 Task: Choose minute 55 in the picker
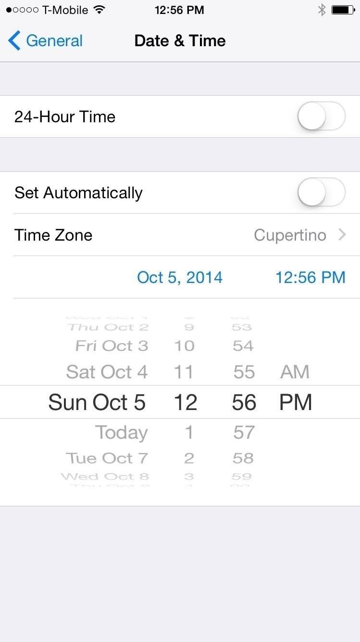244,372
